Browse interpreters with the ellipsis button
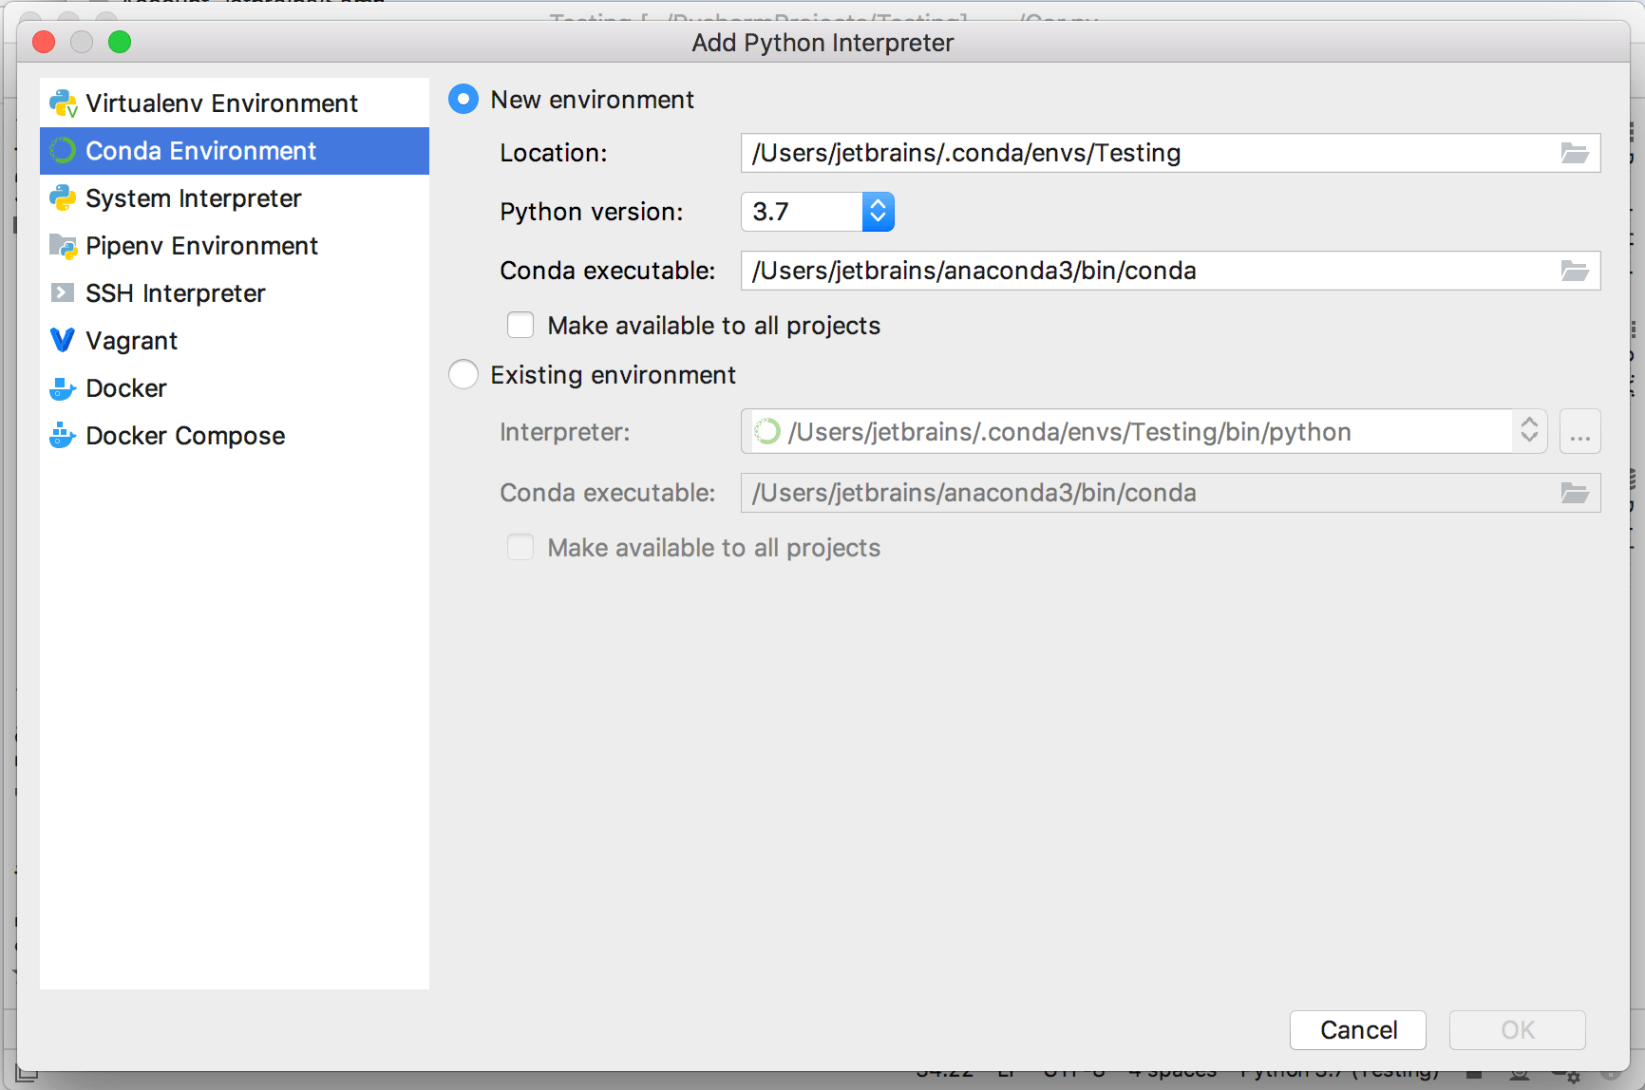This screenshot has height=1090, width=1645. pyautogui.click(x=1579, y=431)
